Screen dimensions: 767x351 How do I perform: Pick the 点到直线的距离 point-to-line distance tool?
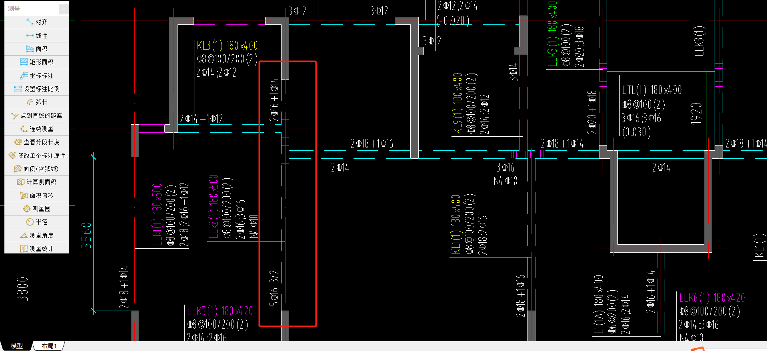[37, 116]
